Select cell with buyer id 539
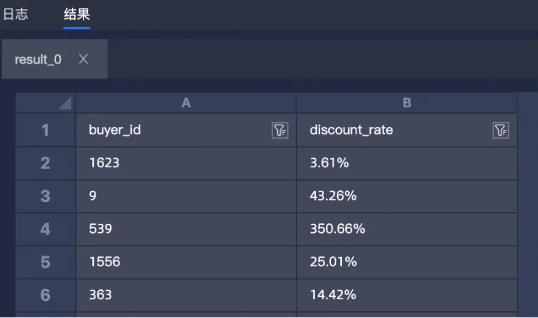The height and width of the screenshot is (318, 538). [186, 229]
